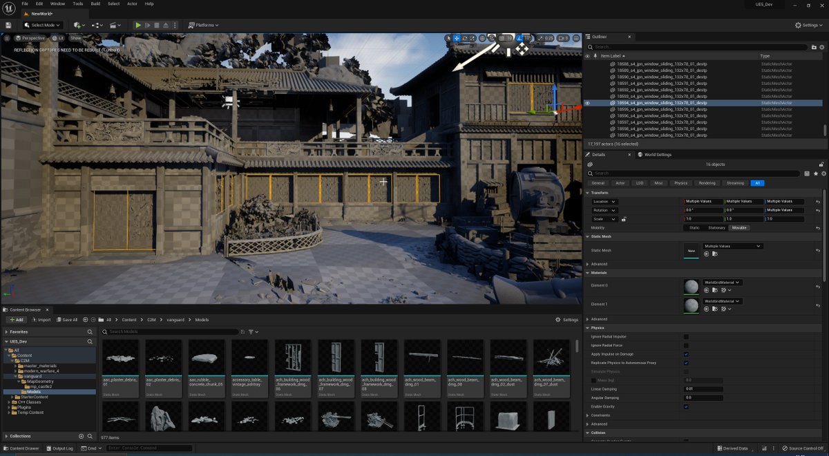Select the Physics filter in Details
Image resolution: width=829 pixels, height=456 pixels.
[681, 183]
